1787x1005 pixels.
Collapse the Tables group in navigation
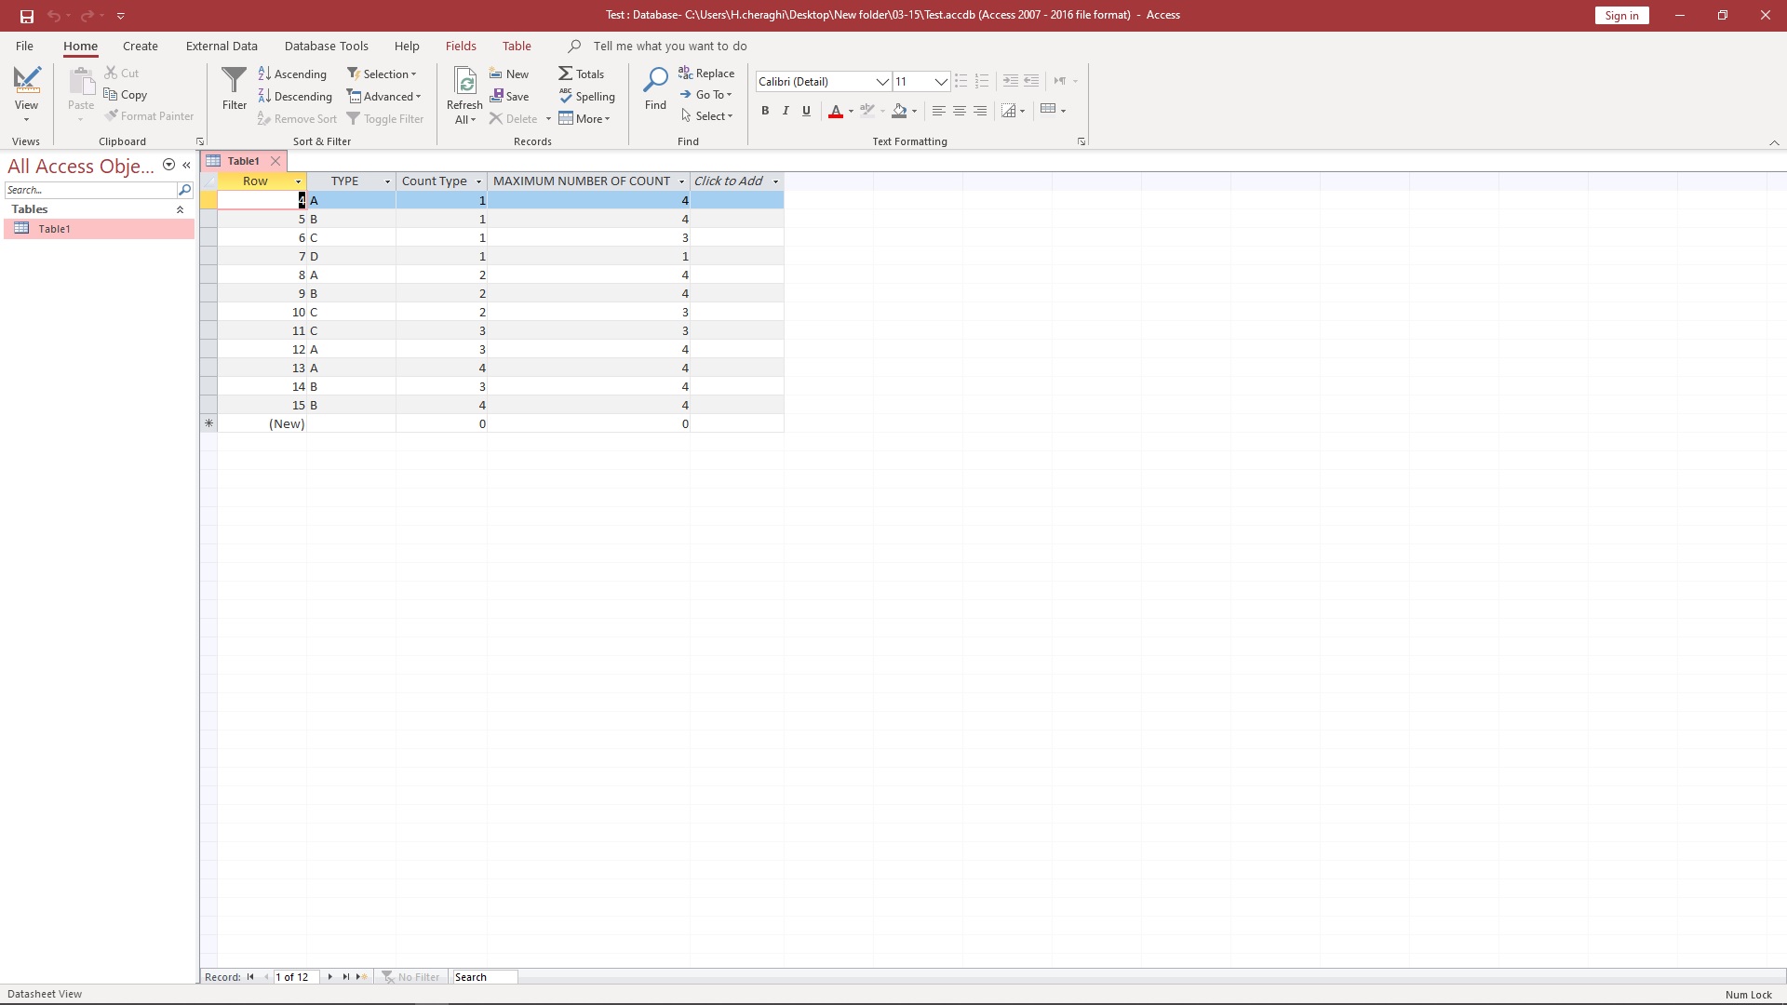[180, 210]
